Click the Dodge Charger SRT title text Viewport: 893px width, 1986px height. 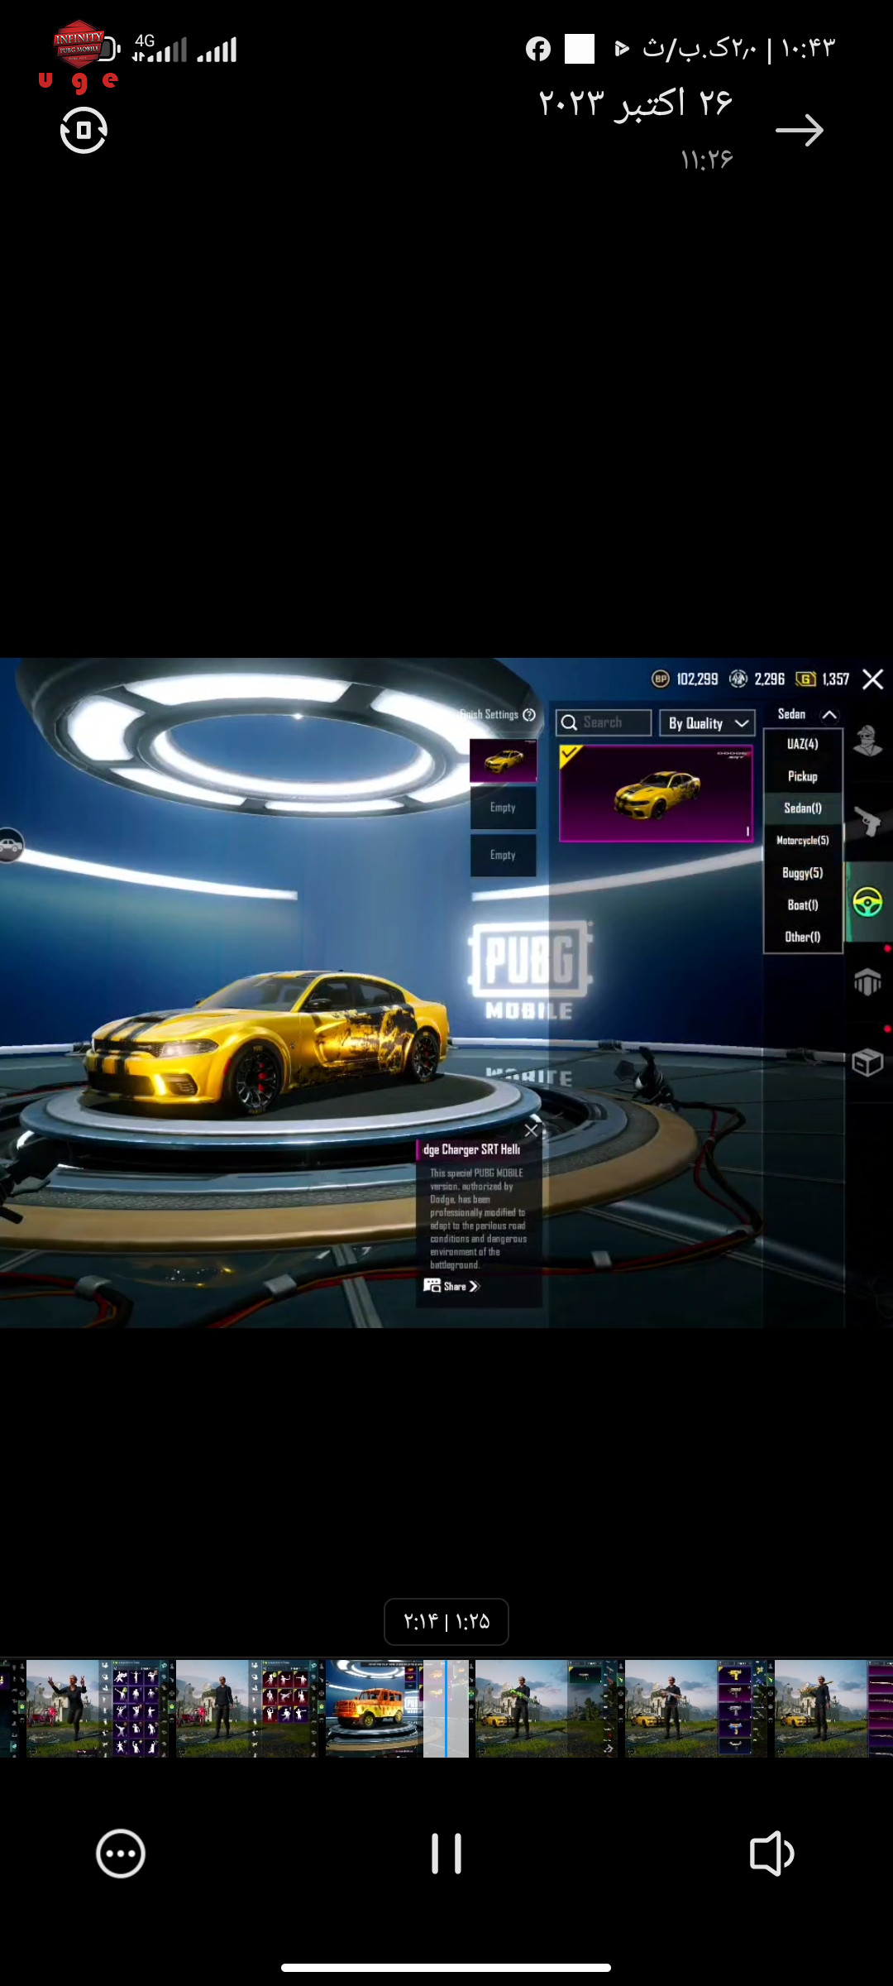(472, 1149)
